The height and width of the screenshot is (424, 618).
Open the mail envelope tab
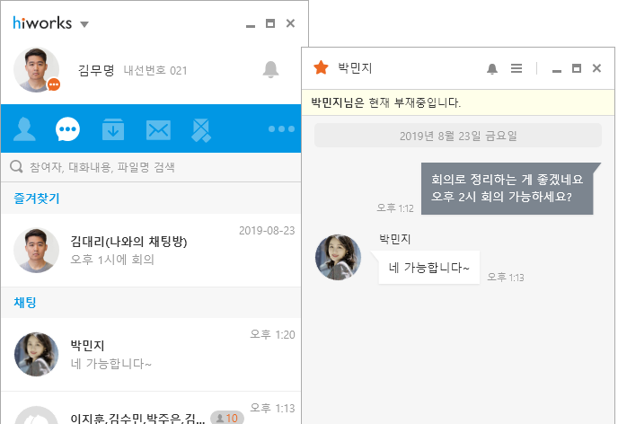point(158,130)
